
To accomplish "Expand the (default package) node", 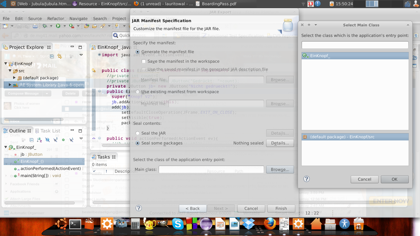I will click(x=14, y=78).
